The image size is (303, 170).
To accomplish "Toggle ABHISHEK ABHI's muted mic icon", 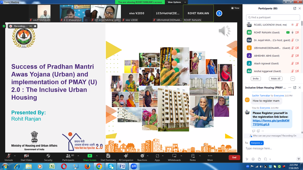I will [x=292, y=56].
